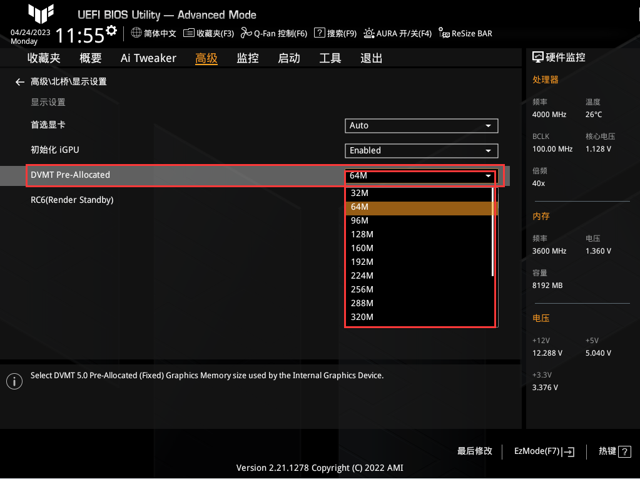Click the 热键 question mark icon
Screen dimensions: 640x479
click(624, 451)
